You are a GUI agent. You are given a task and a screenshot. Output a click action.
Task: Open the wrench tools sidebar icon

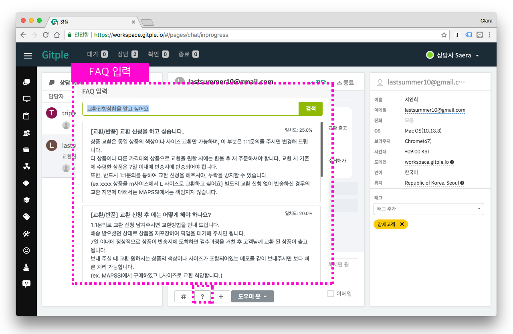pyautogui.click(x=26, y=234)
